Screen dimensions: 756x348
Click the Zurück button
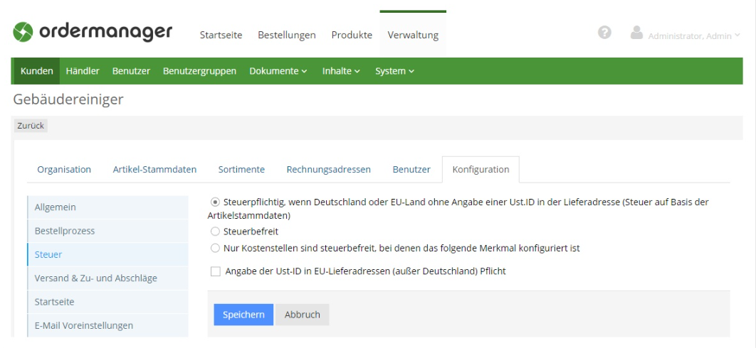pyautogui.click(x=29, y=125)
